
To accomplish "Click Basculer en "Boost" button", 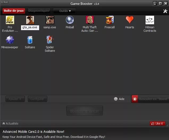I will click(150, 99).
